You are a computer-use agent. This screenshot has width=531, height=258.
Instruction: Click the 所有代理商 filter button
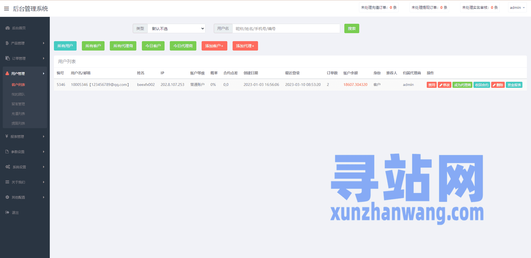click(x=123, y=46)
